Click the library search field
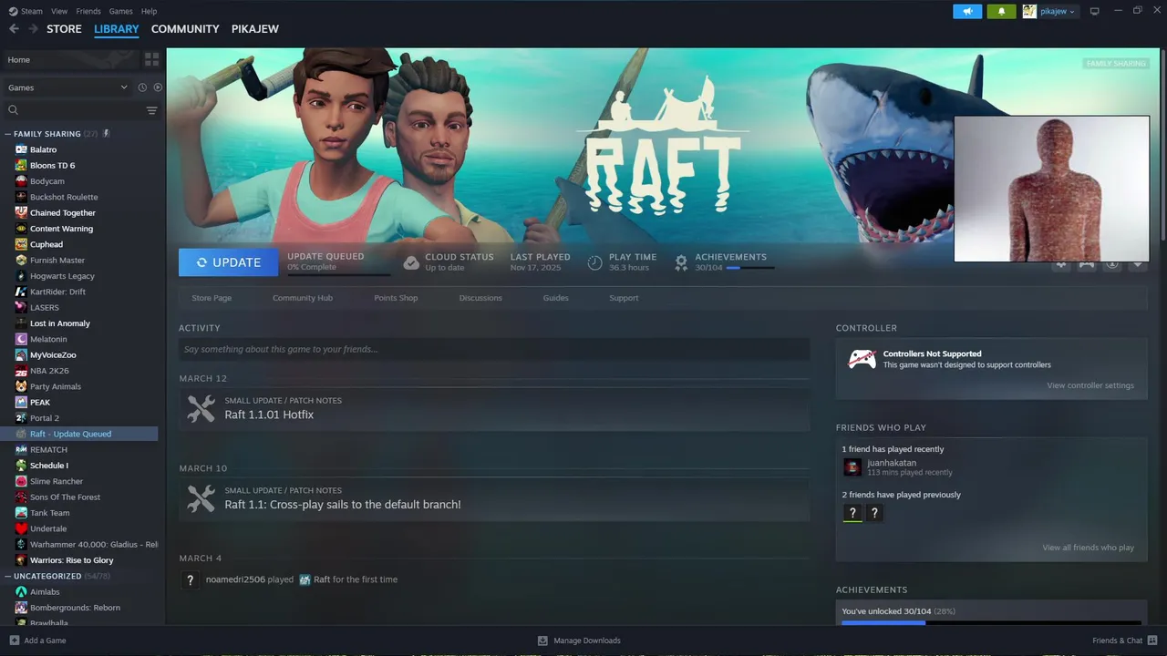1167x656 pixels. coord(82,110)
